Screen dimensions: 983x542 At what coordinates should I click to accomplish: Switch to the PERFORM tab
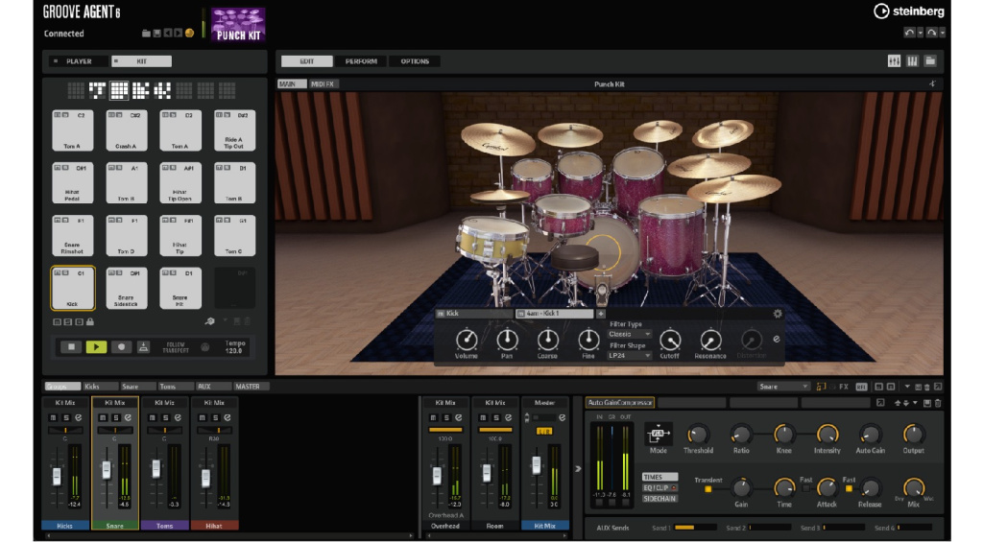click(361, 61)
